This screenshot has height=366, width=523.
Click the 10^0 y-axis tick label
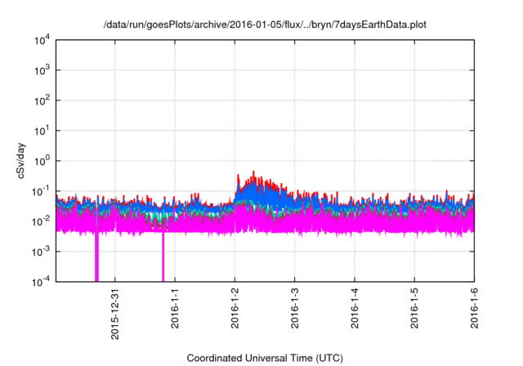[x=42, y=161]
